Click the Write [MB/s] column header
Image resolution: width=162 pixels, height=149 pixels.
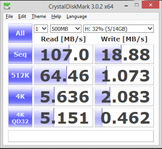124,39
